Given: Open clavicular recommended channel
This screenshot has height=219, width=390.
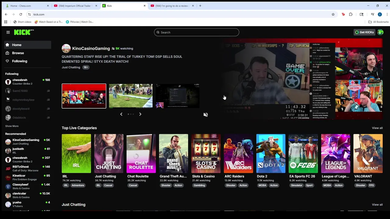Looking at the screenshot, I should [x=28, y=195].
